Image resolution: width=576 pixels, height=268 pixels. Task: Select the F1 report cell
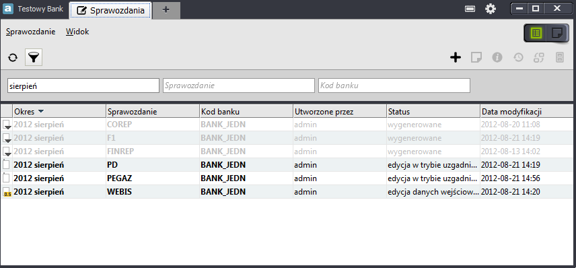coord(153,138)
